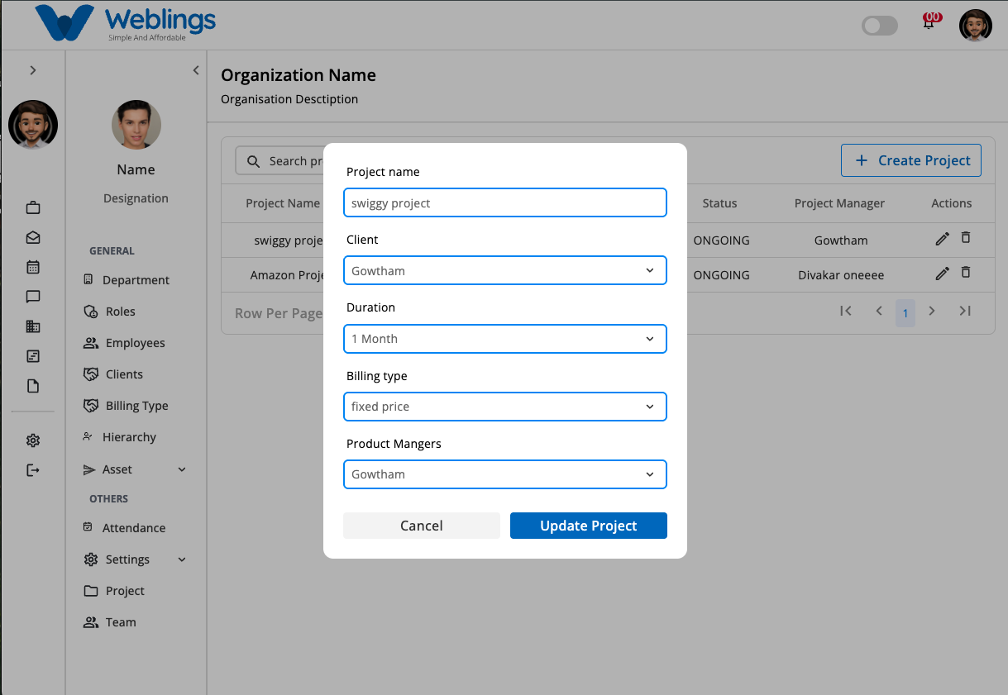Screen dimensions: 1008x695
Task: Toggle the switch in the top header
Action: pyautogui.click(x=880, y=26)
